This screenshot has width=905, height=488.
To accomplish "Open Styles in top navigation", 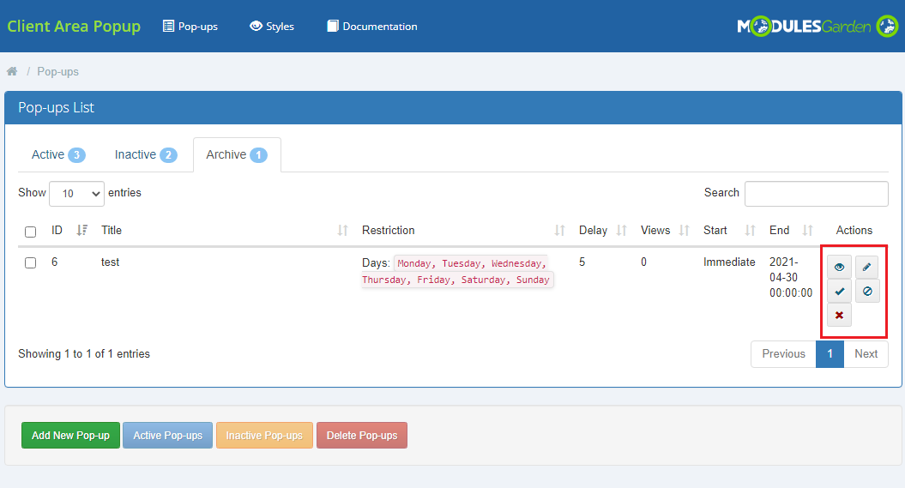I will point(272,26).
